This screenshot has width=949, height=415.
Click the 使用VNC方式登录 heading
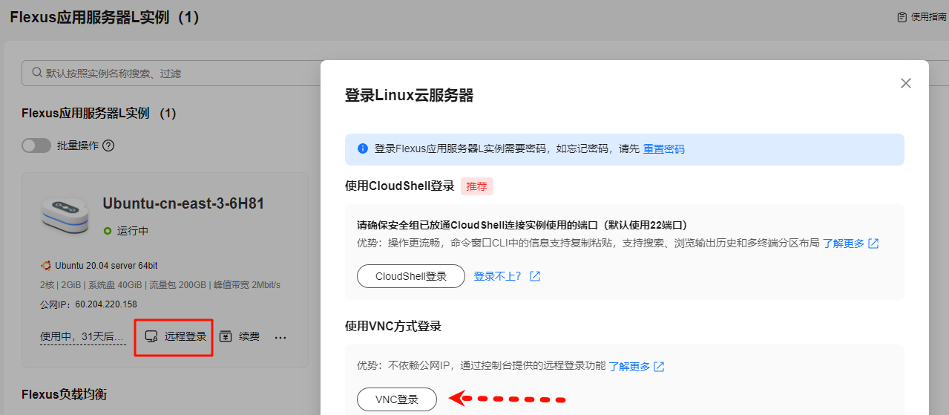(x=393, y=326)
